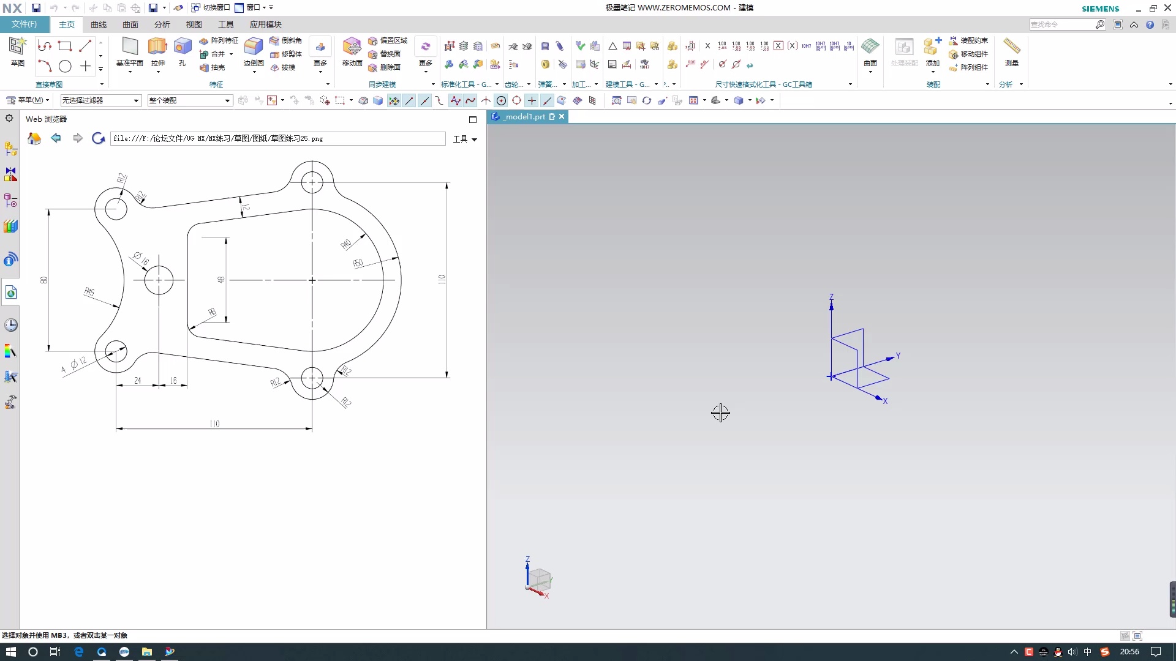The image size is (1176, 661).
Task: Switch to the 曲线 ribbon tab
Action: tap(99, 24)
